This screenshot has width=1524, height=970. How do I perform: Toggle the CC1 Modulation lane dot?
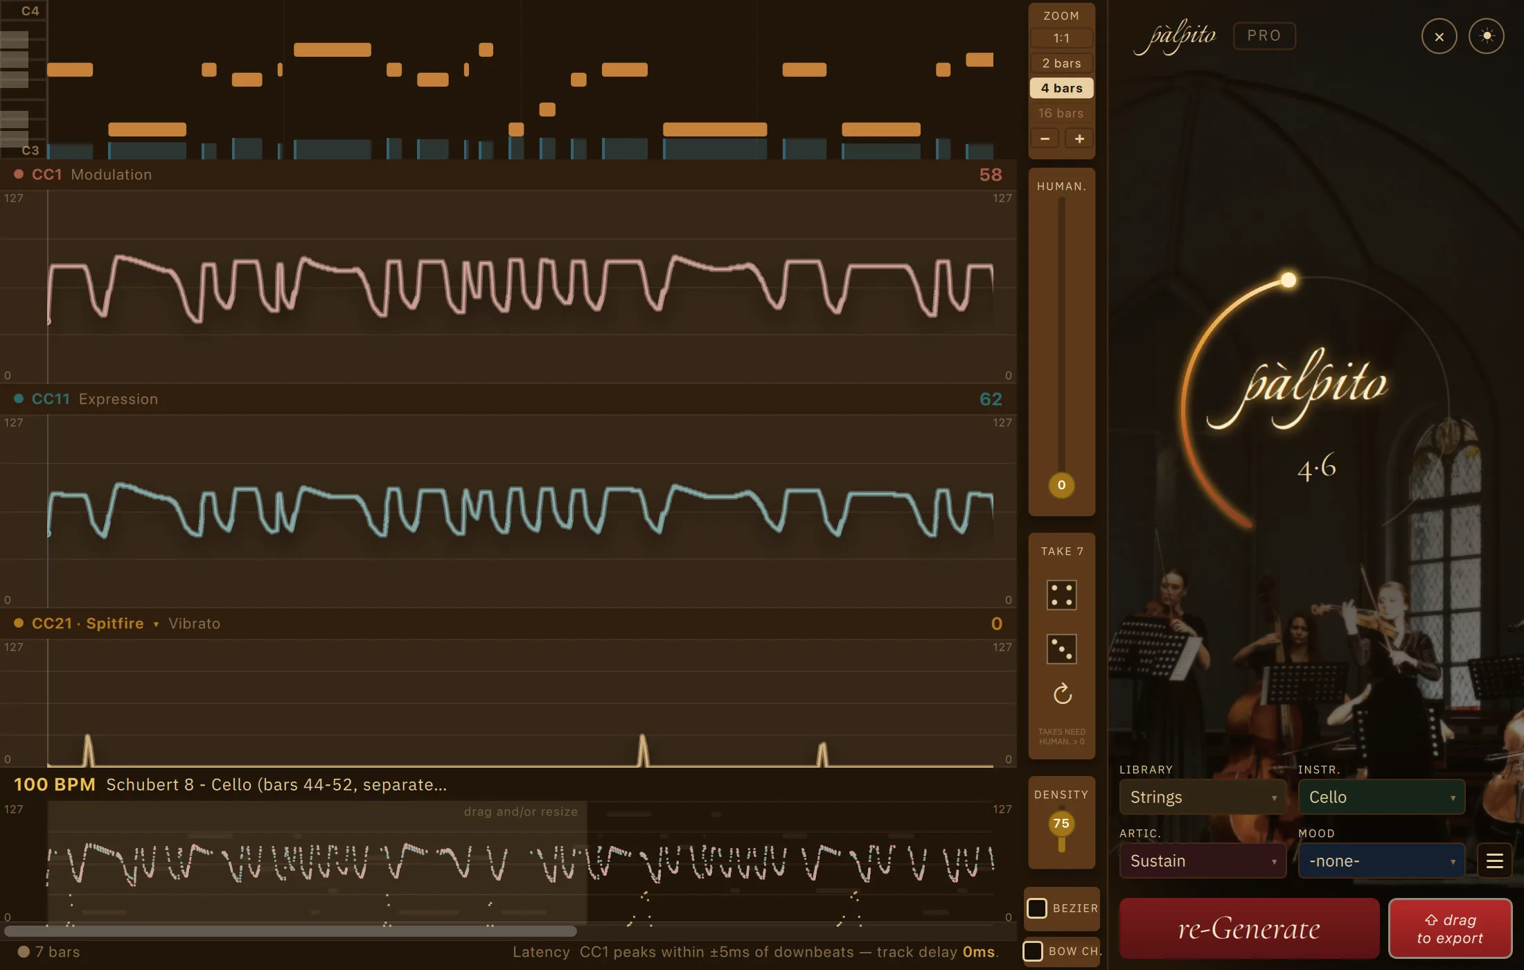click(x=19, y=175)
